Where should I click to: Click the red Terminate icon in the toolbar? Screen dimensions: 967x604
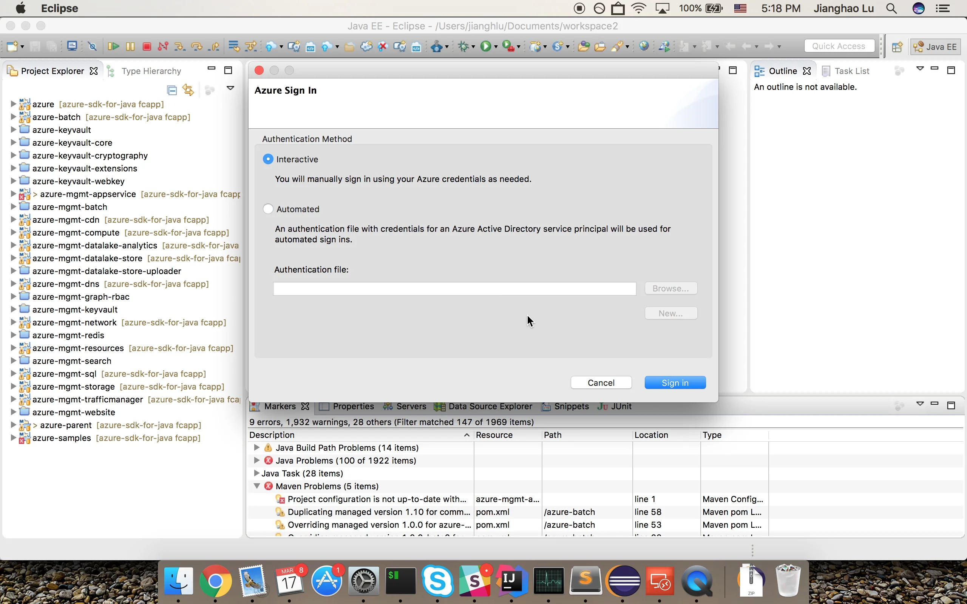pos(147,46)
